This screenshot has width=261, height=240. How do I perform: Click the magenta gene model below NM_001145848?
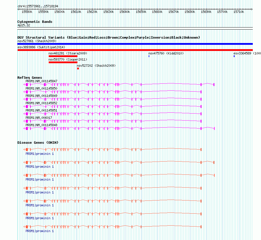click(x=119, y=128)
